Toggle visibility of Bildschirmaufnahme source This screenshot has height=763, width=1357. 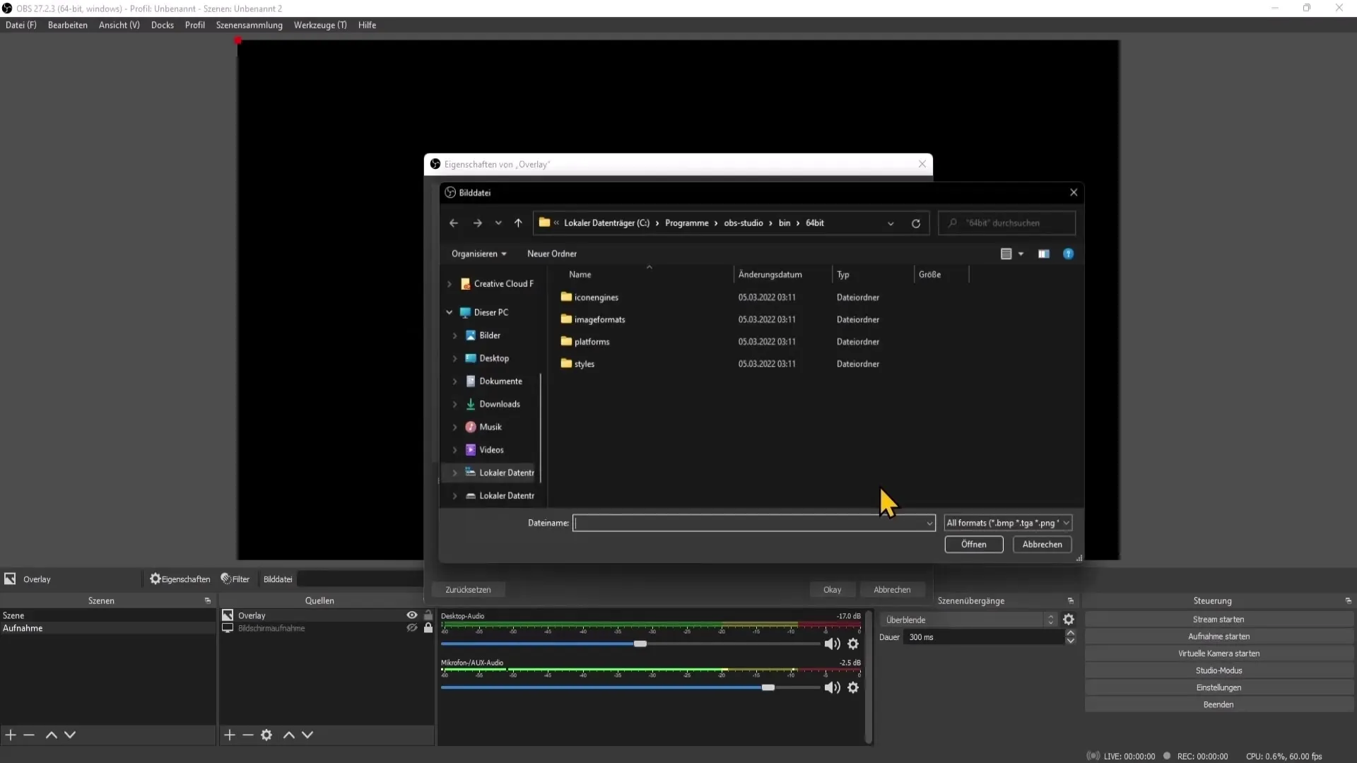tap(412, 628)
